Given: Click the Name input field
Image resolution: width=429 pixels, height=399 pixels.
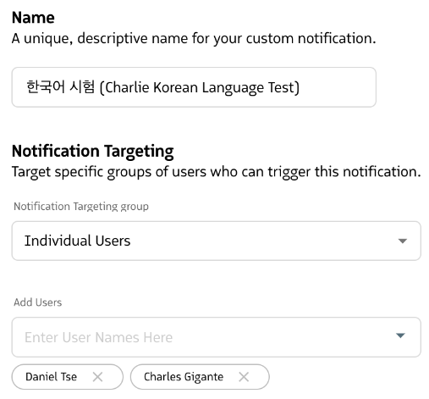Looking at the screenshot, I should coord(194,87).
